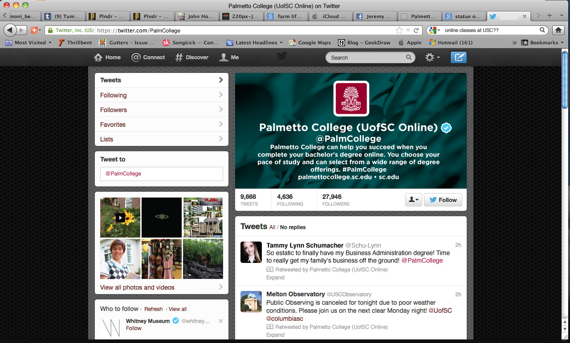Click the verified badge next to Palmetto College
The image size is (570, 343).
(446, 128)
